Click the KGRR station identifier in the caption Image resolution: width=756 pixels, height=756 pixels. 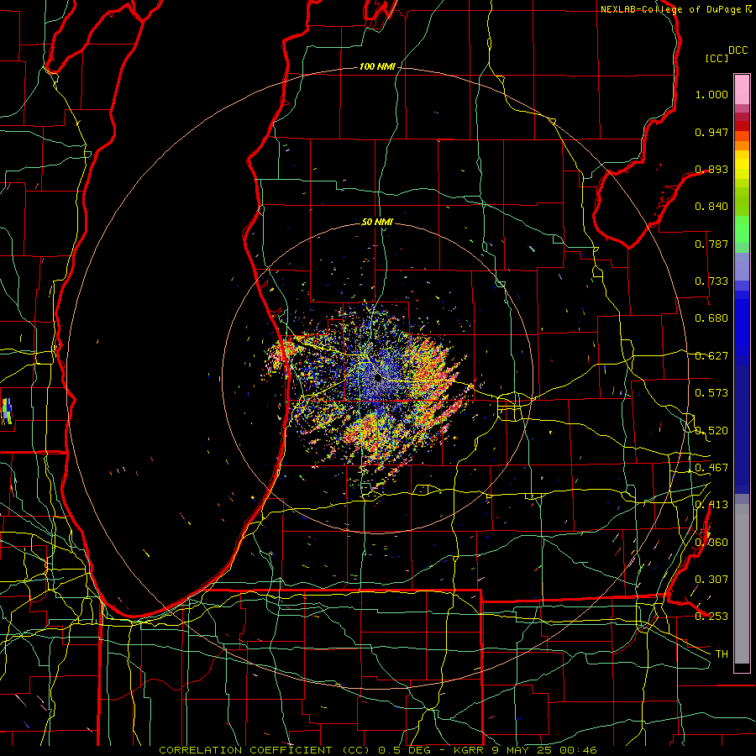tap(470, 750)
